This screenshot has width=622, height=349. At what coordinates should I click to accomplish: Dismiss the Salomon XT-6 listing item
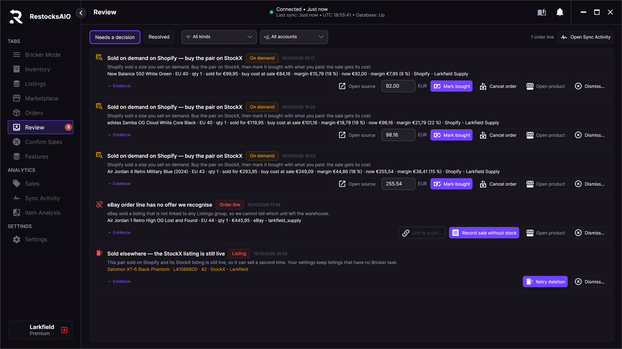click(589, 282)
